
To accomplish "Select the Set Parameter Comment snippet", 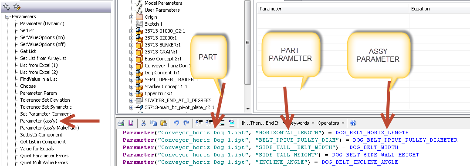I will click(x=45, y=114).
